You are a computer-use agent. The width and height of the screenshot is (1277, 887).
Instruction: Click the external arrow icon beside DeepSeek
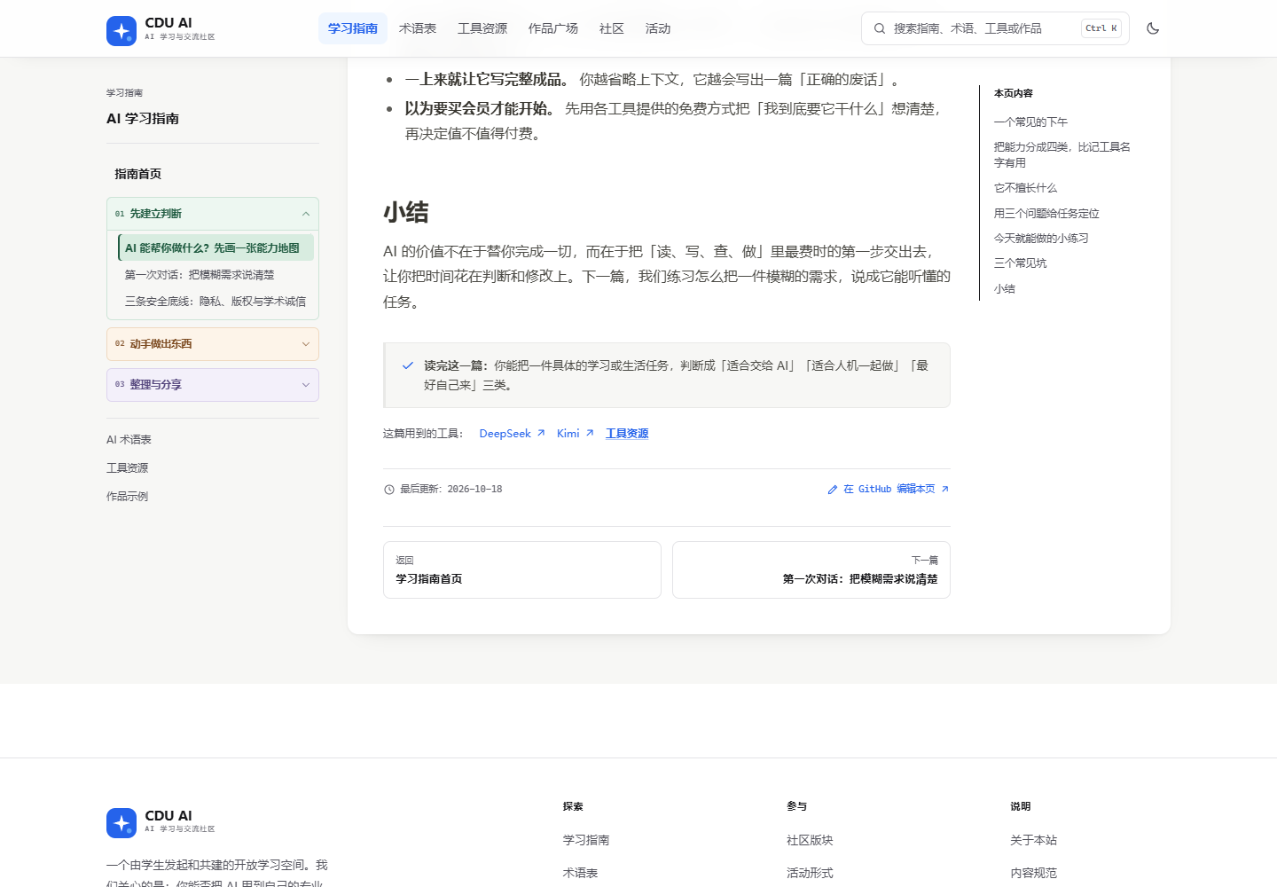pos(541,434)
